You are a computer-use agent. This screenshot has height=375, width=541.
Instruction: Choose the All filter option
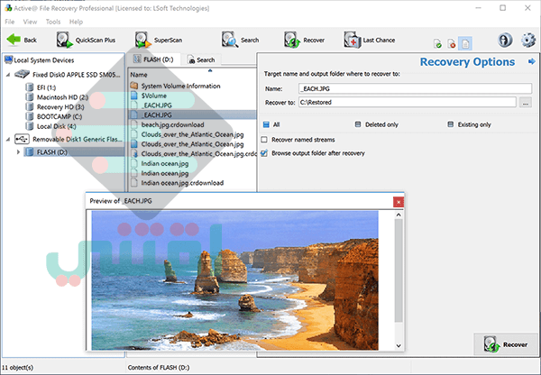coord(271,124)
